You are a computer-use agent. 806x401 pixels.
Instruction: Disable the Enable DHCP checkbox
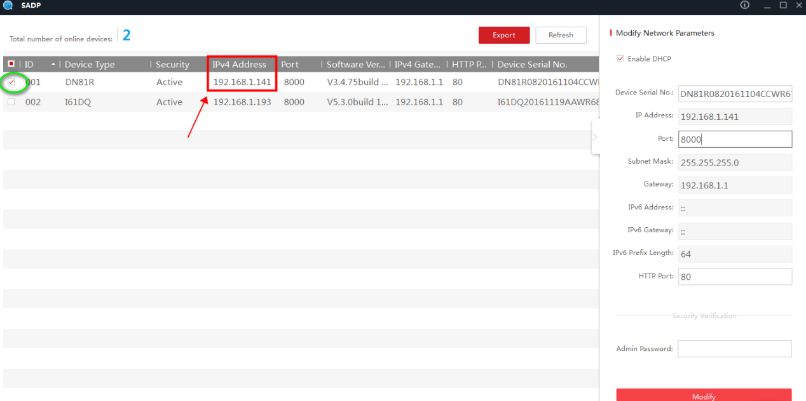click(620, 58)
